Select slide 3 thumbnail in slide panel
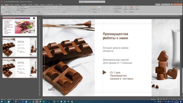Image resolution: width=183 pixels, height=103 pixels. (20, 68)
